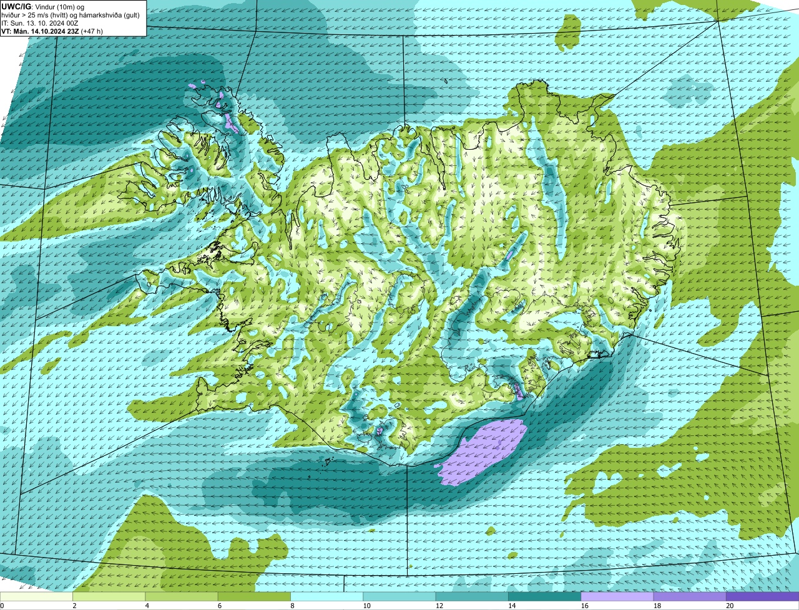This screenshot has width=799, height=610.
Task: Select the 2–4 m/s legend color
Action: click(x=109, y=596)
